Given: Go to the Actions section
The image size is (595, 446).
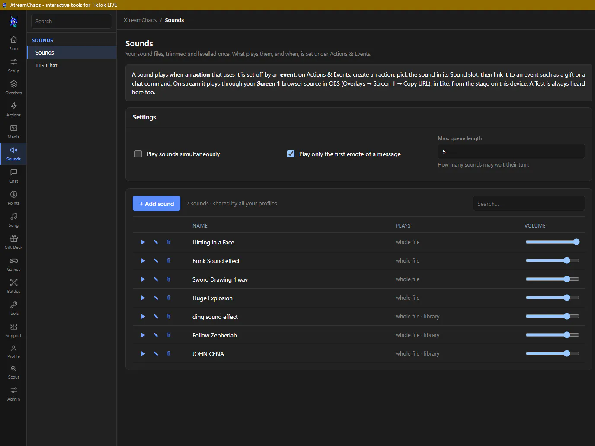Looking at the screenshot, I should point(13,109).
